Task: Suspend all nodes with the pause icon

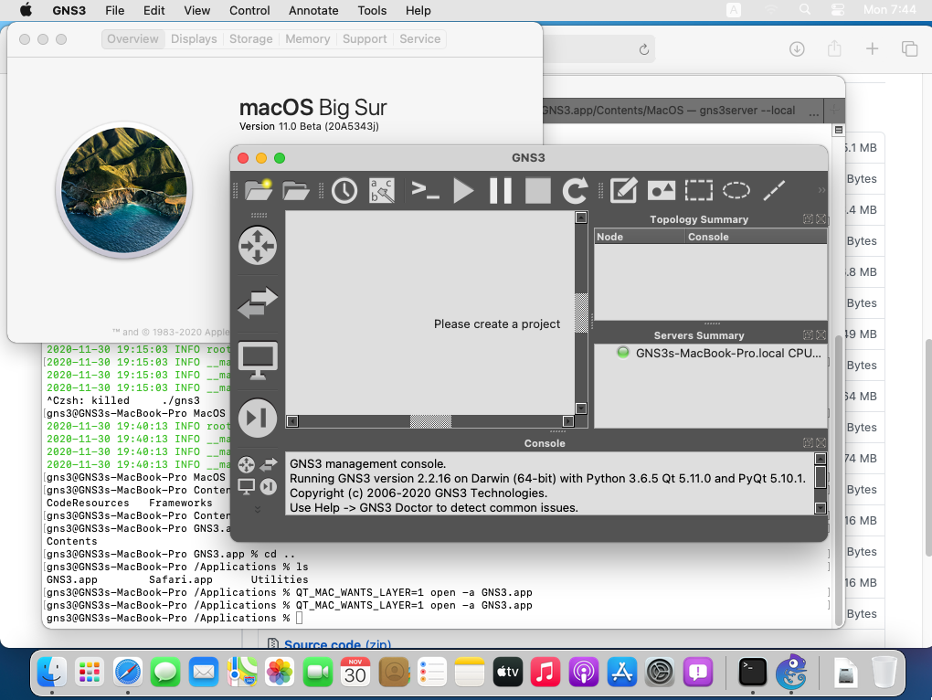Action: (501, 190)
